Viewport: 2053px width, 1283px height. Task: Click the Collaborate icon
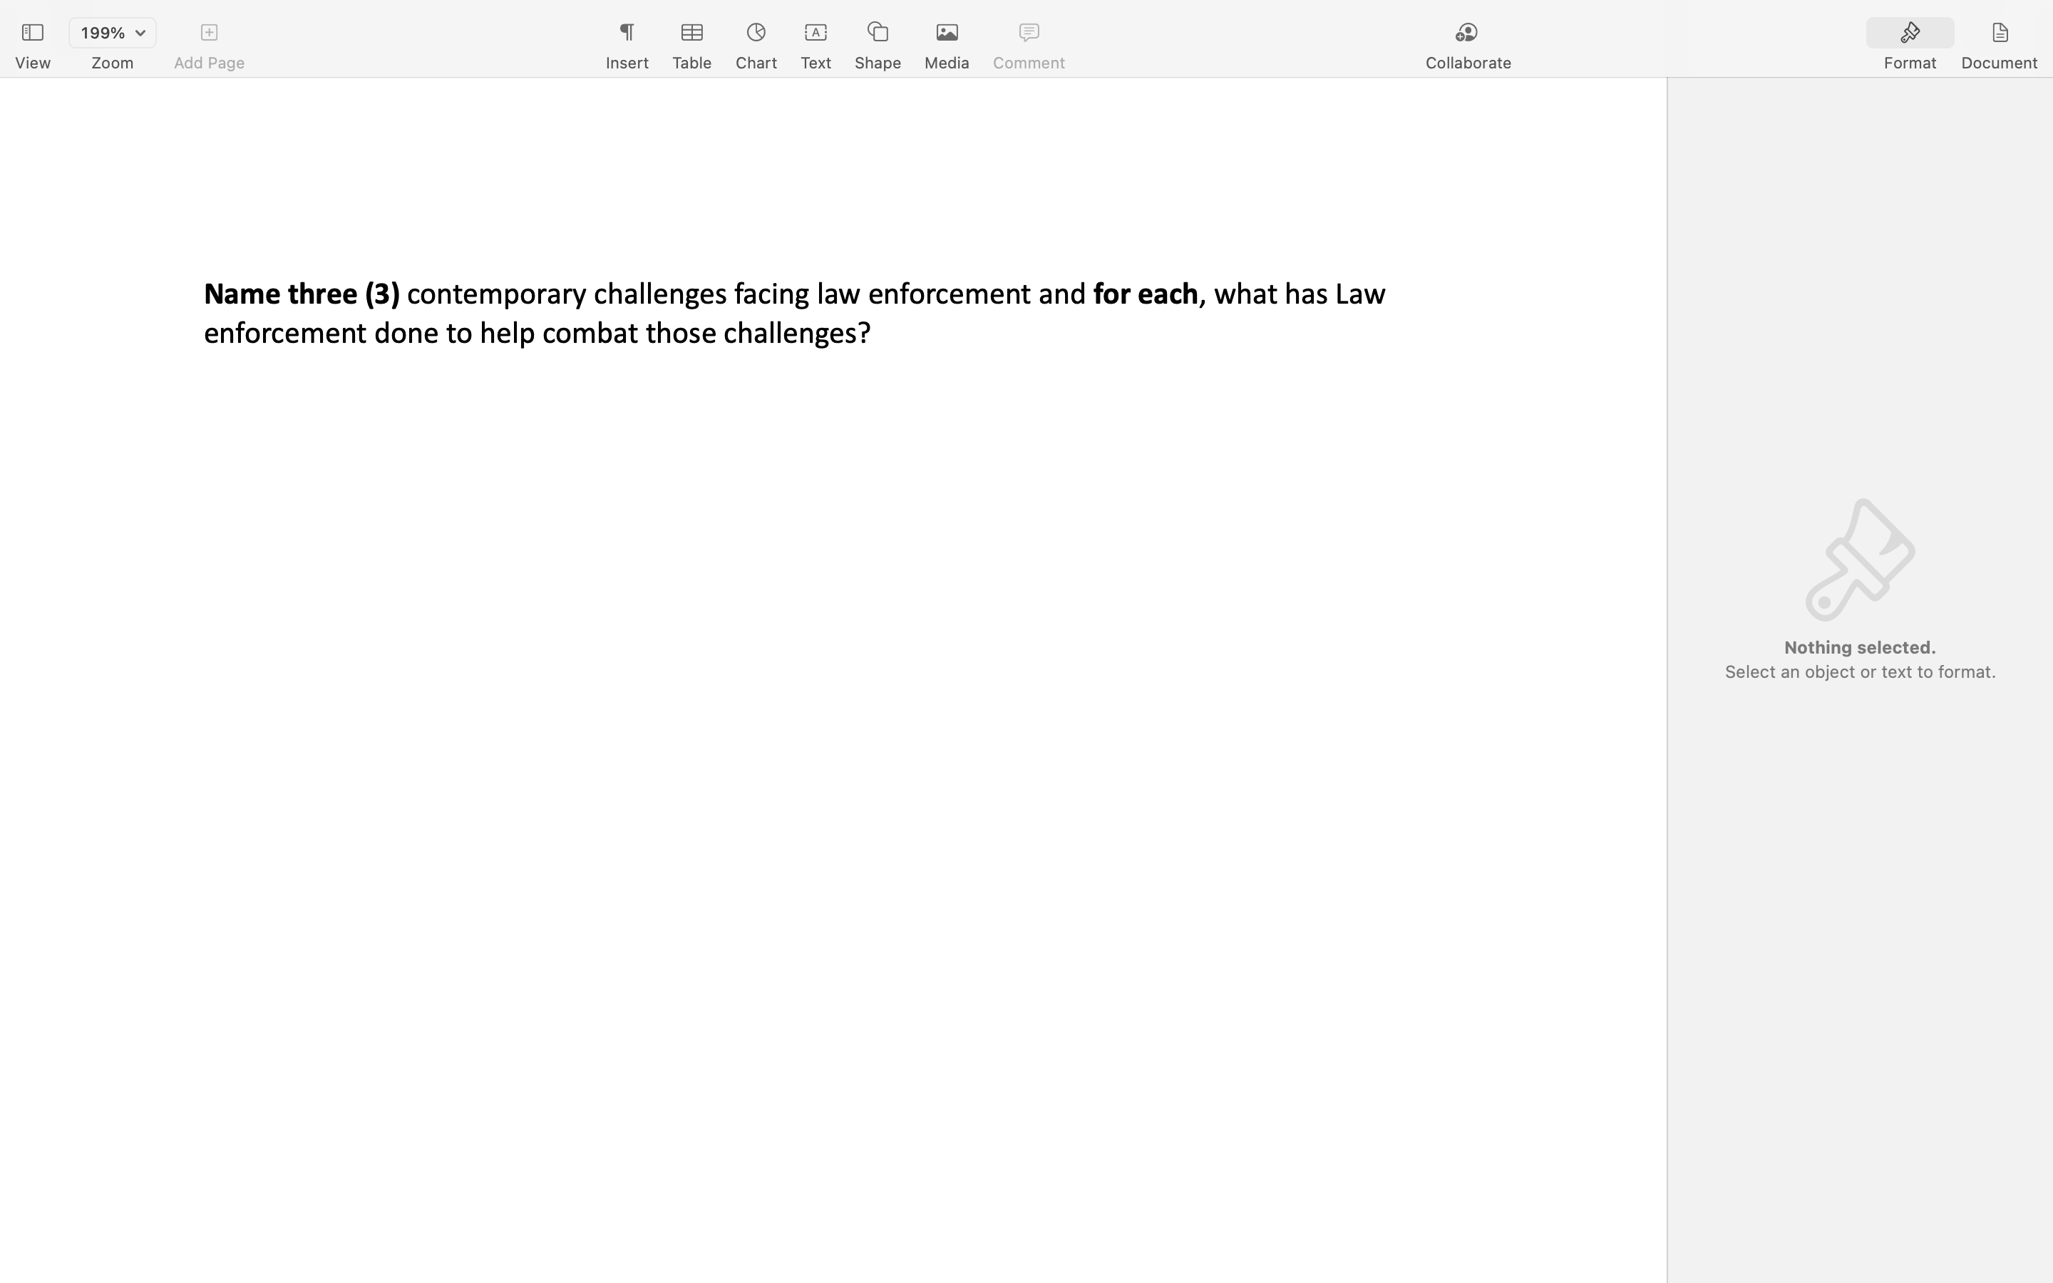[x=1467, y=32]
